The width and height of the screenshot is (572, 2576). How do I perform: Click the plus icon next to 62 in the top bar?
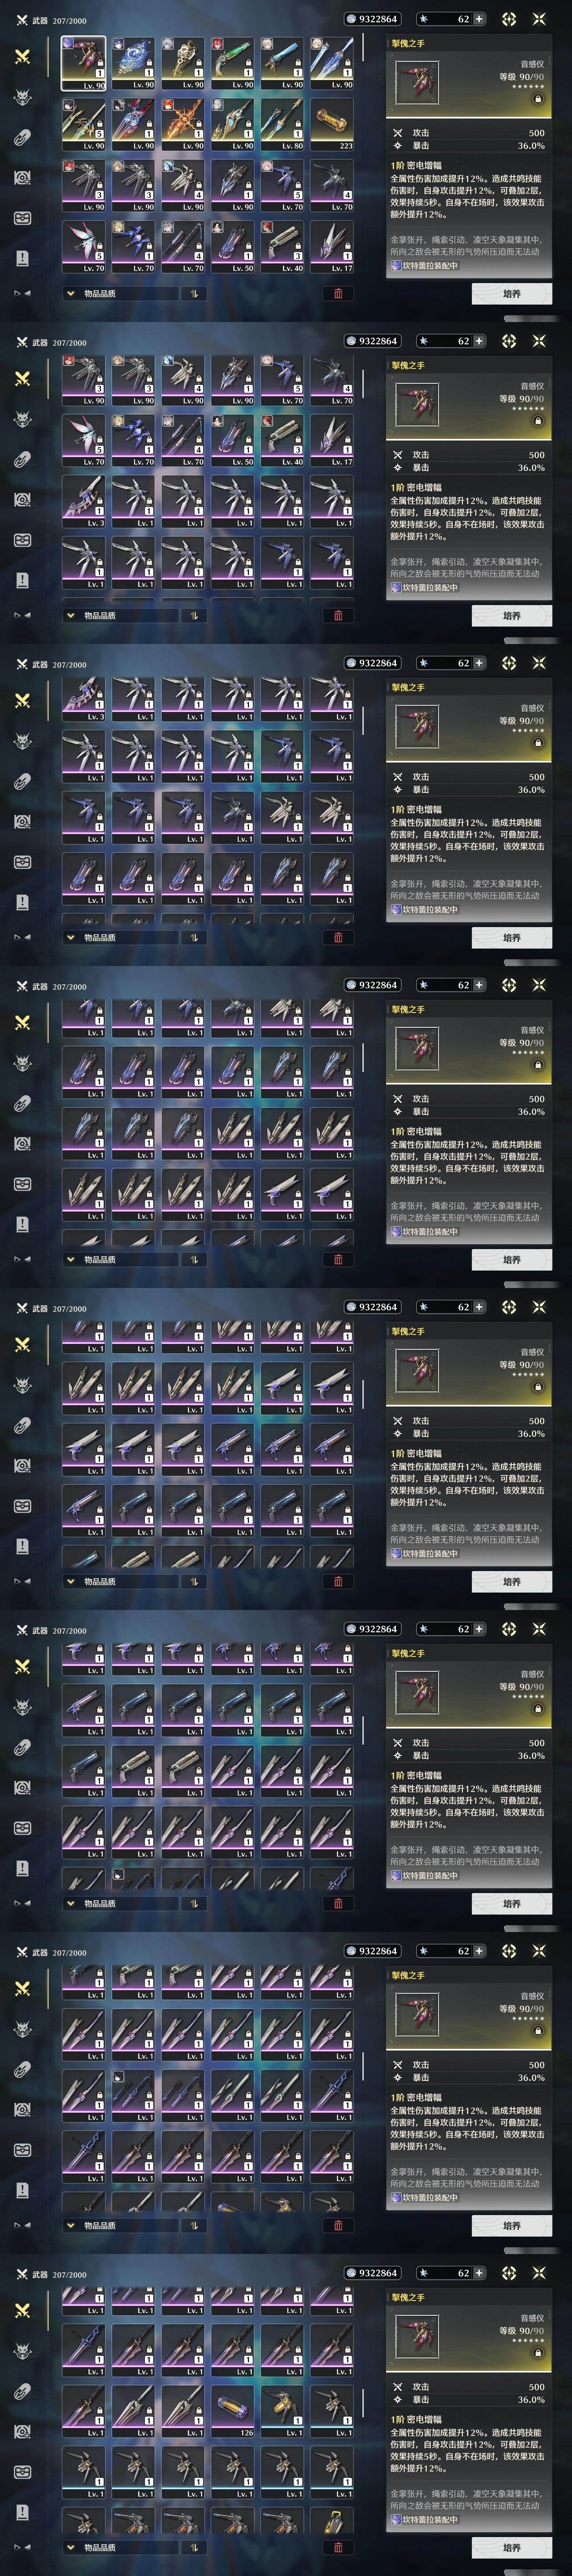[x=479, y=19]
